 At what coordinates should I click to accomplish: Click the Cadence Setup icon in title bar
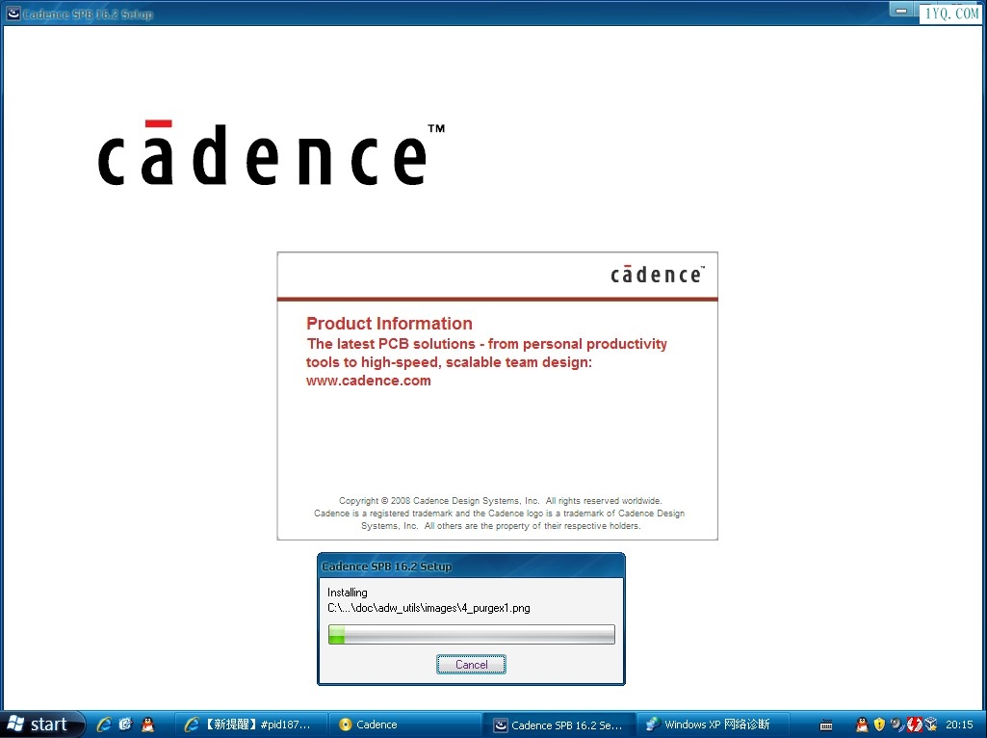13,13
